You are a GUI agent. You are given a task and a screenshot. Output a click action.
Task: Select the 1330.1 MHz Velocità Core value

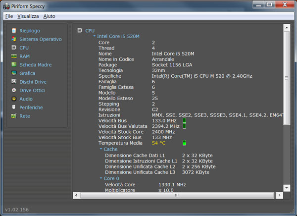[x=172, y=184]
